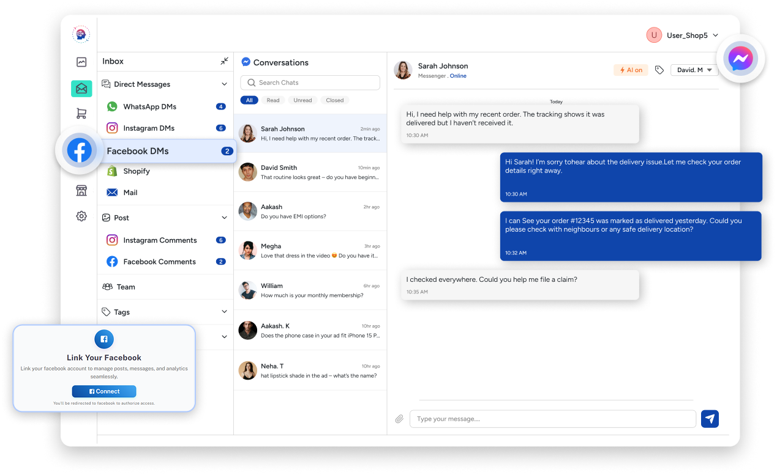777x475 pixels.
Task: Expand the section below Tags
Action: 225,337
